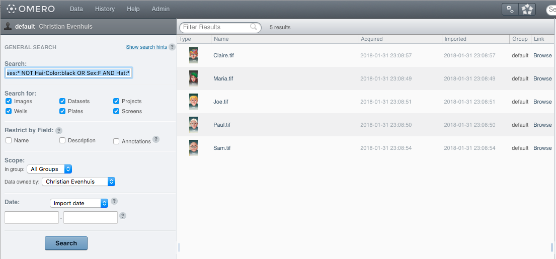Click help icon beside Import date dropdown
This screenshot has height=259, width=556.
coord(114,201)
